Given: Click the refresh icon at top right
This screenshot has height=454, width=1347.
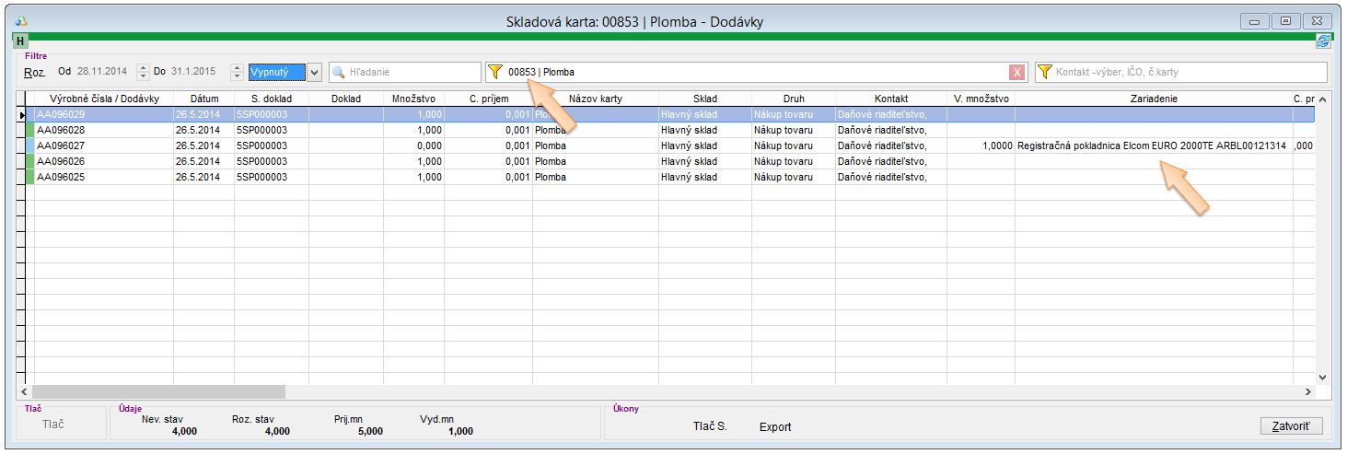Looking at the screenshot, I should point(1323,41).
